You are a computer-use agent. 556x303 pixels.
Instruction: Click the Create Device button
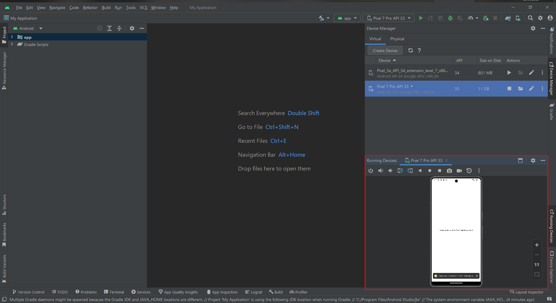(385, 51)
